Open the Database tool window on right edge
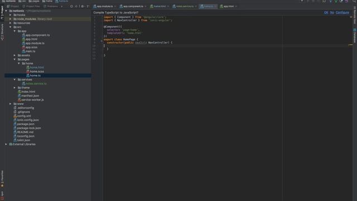This screenshot has width=357, height=201. 355,36
